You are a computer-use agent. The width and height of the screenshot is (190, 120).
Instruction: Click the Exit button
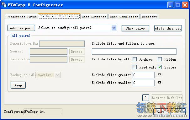(178, 112)
